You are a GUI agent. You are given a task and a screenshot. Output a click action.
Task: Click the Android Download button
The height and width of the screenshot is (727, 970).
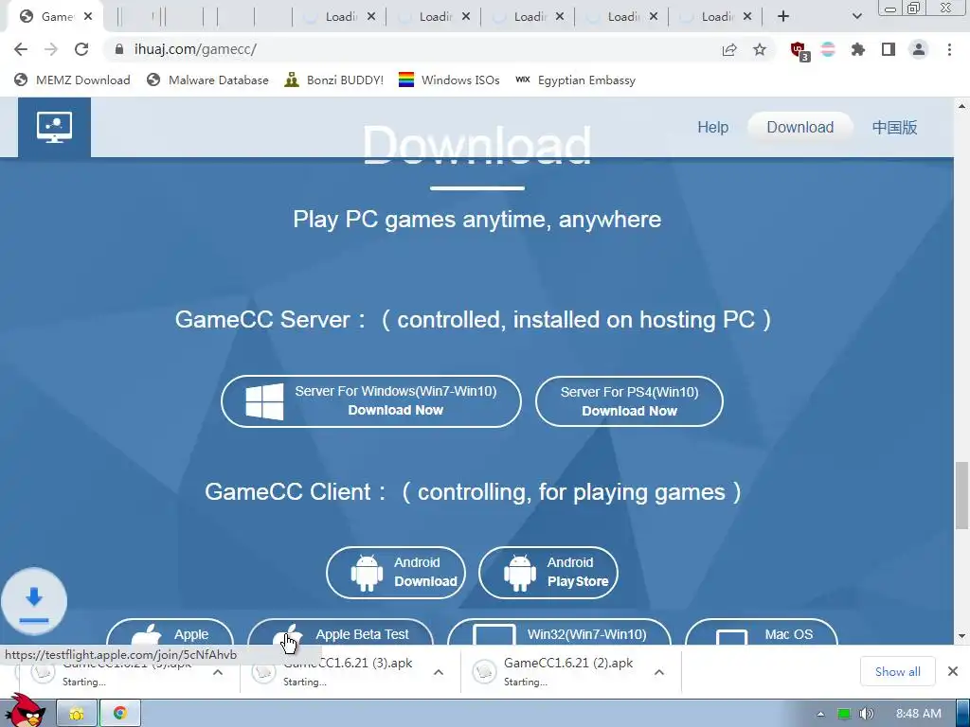point(396,573)
